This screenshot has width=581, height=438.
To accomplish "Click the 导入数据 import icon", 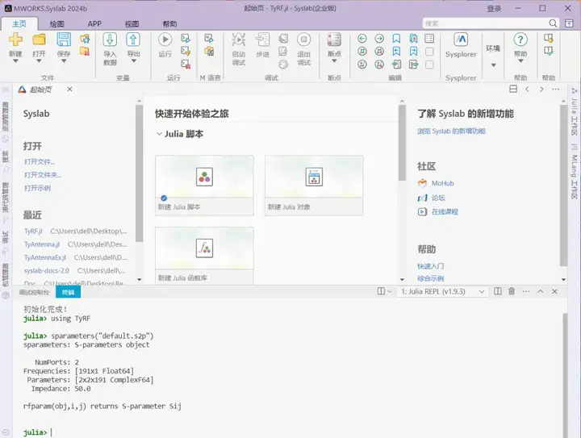I will tap(110, 40).
